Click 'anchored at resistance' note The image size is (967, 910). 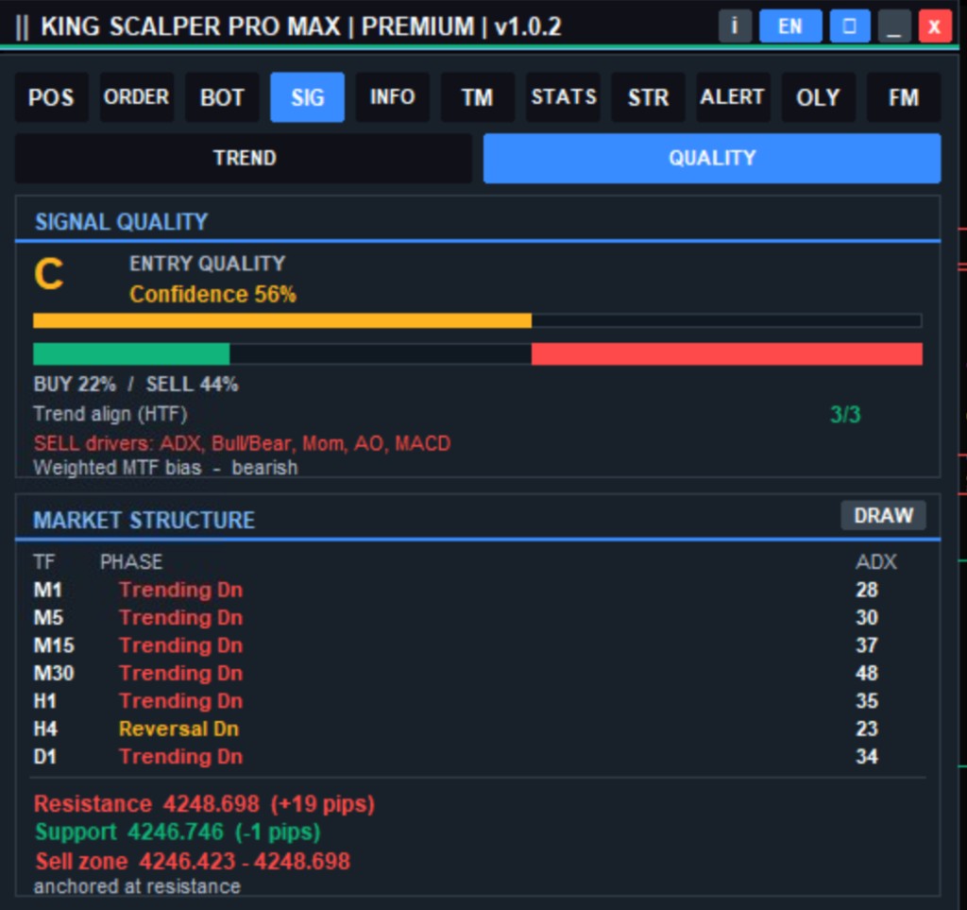137,886
